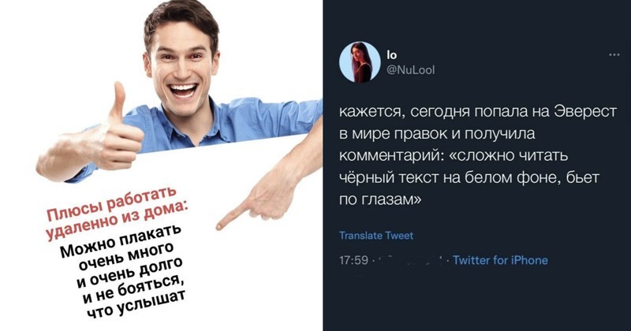Click the smiling man's face

click(x=181, y=66)
